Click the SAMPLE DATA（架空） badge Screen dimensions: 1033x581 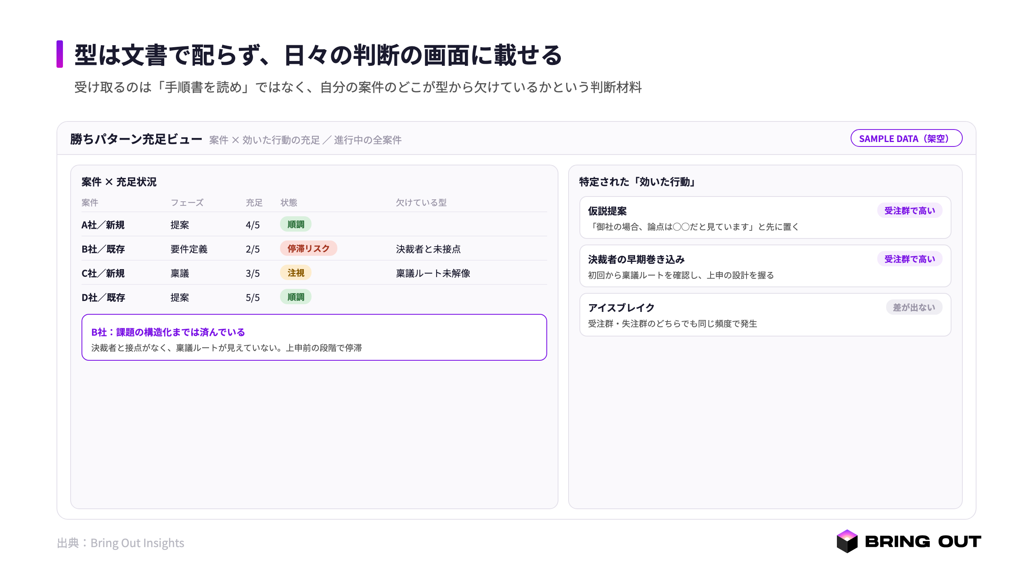click(x=906, y=138)
